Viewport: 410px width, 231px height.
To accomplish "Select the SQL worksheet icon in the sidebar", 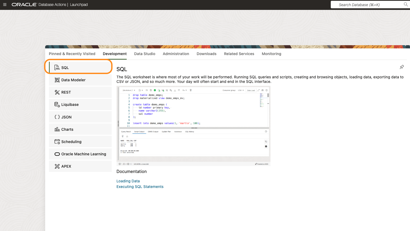I will click(57, 67).
